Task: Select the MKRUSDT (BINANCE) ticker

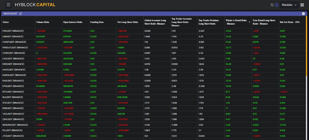Action: (x=13, y=64)
